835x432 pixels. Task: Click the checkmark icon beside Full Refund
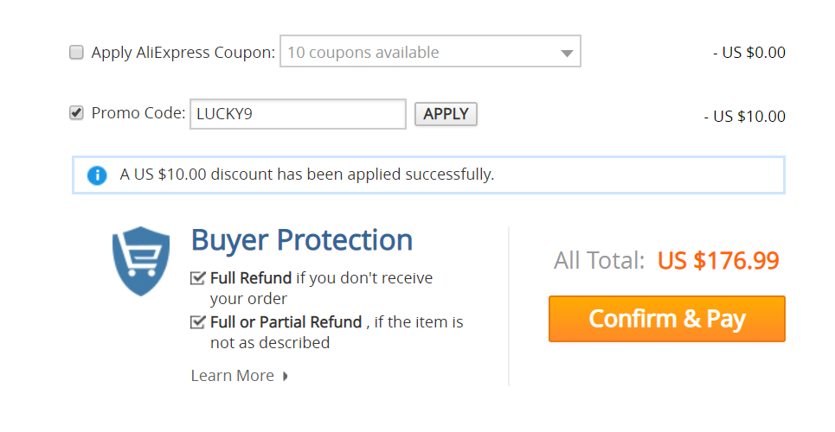coord(198,277)
